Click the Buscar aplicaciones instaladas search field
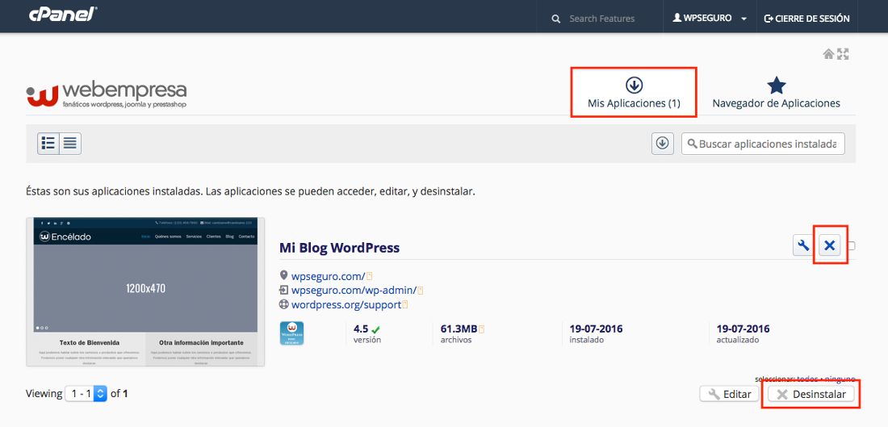The height and width of the screenshot is (427, 888). coord(767,144)
